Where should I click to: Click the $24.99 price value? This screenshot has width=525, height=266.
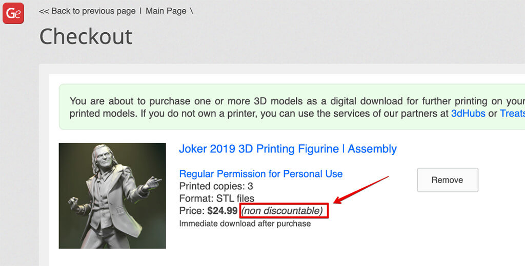(222, 211)
